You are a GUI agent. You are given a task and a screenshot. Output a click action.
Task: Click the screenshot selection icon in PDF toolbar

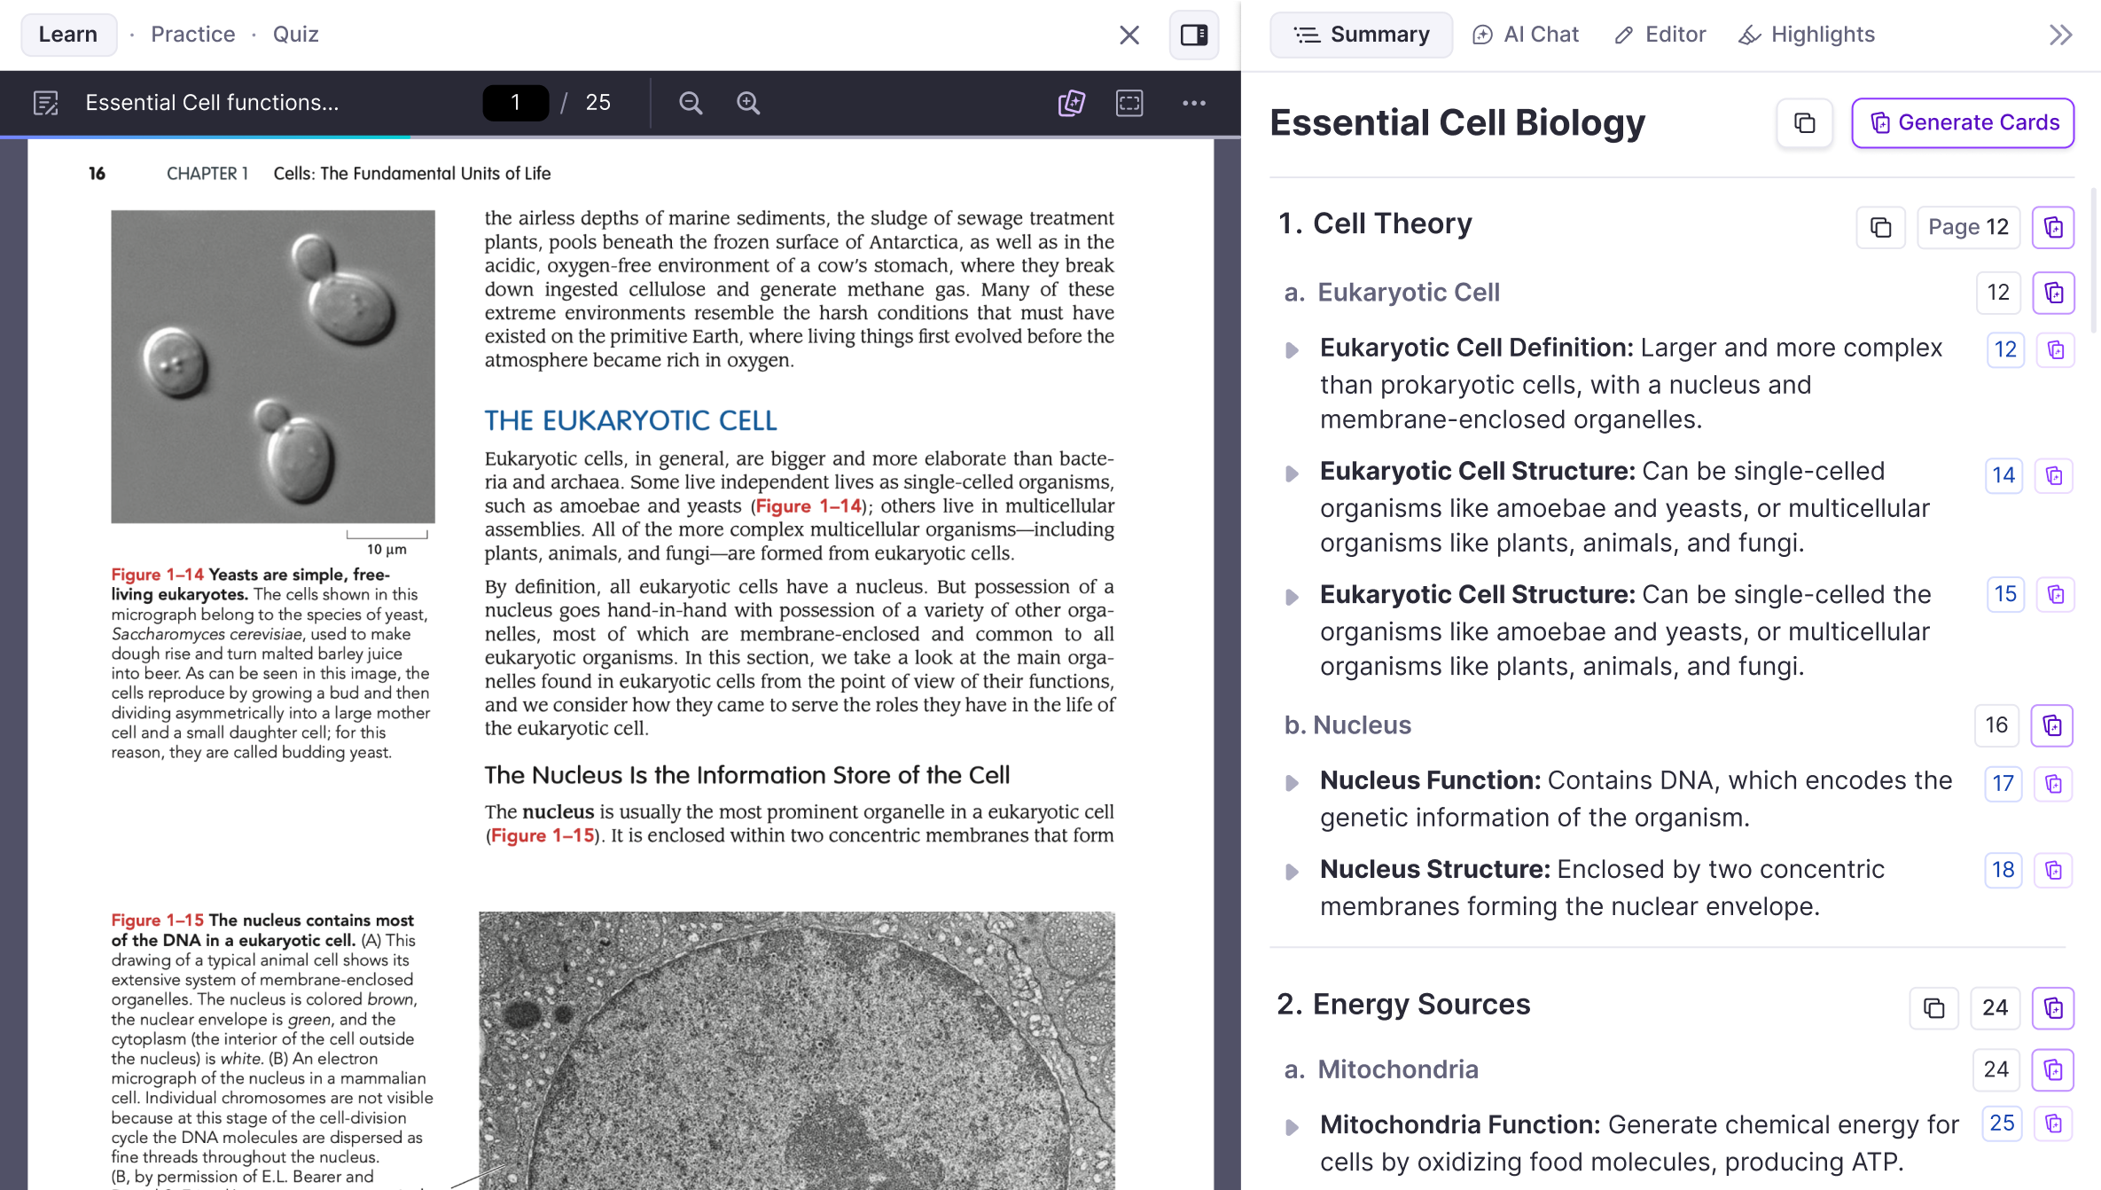(x=1129, y=103)
